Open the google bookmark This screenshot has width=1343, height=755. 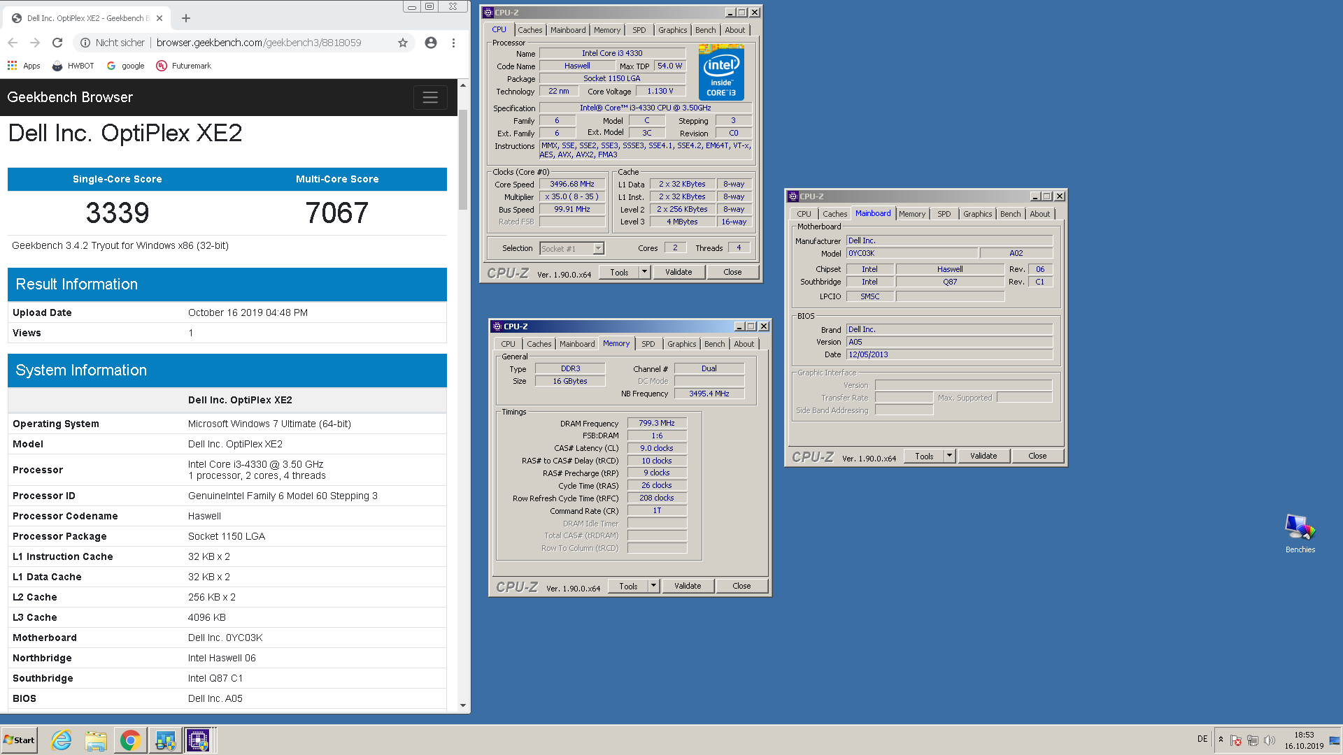[x=126, y=66]
